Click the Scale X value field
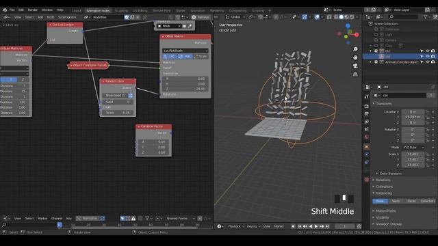 [413, 154]
